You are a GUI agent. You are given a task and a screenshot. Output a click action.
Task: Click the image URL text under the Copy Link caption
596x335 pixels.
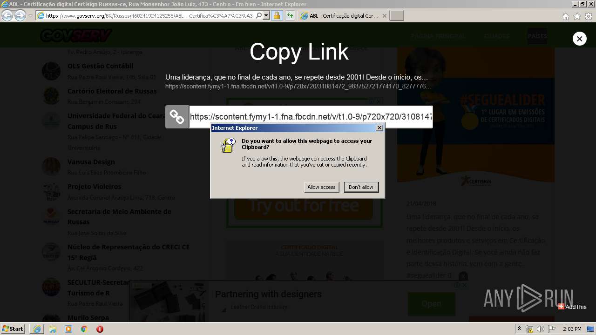298,87
